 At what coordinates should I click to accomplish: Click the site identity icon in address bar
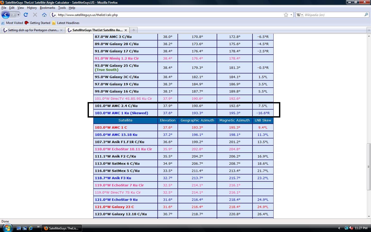pyautogui.click(x=54, y=15)
